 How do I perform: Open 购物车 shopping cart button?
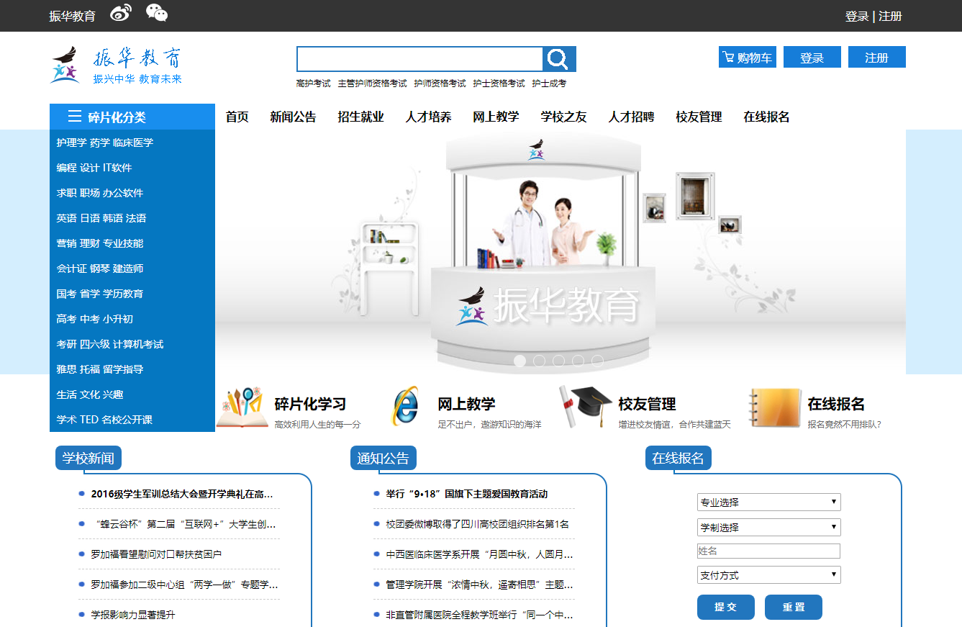(748, 57)
